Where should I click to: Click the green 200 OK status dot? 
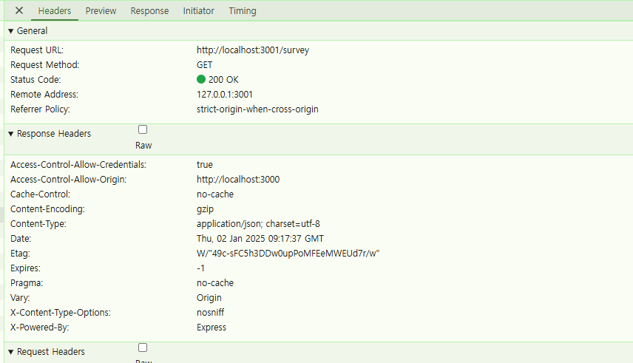point(201,80)
